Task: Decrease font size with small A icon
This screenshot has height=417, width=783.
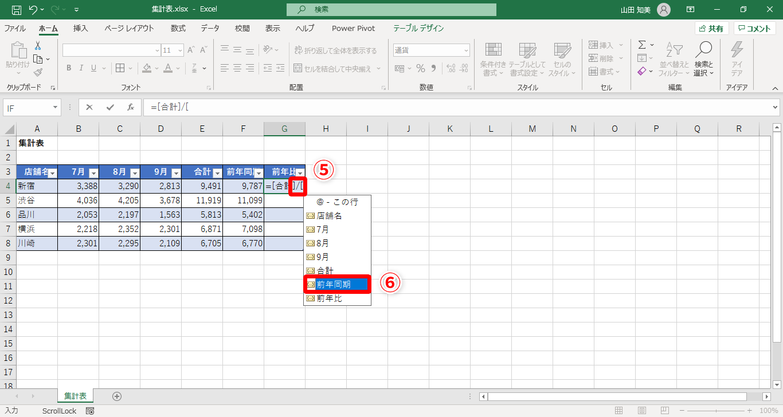Action: (x=205, y=50)
